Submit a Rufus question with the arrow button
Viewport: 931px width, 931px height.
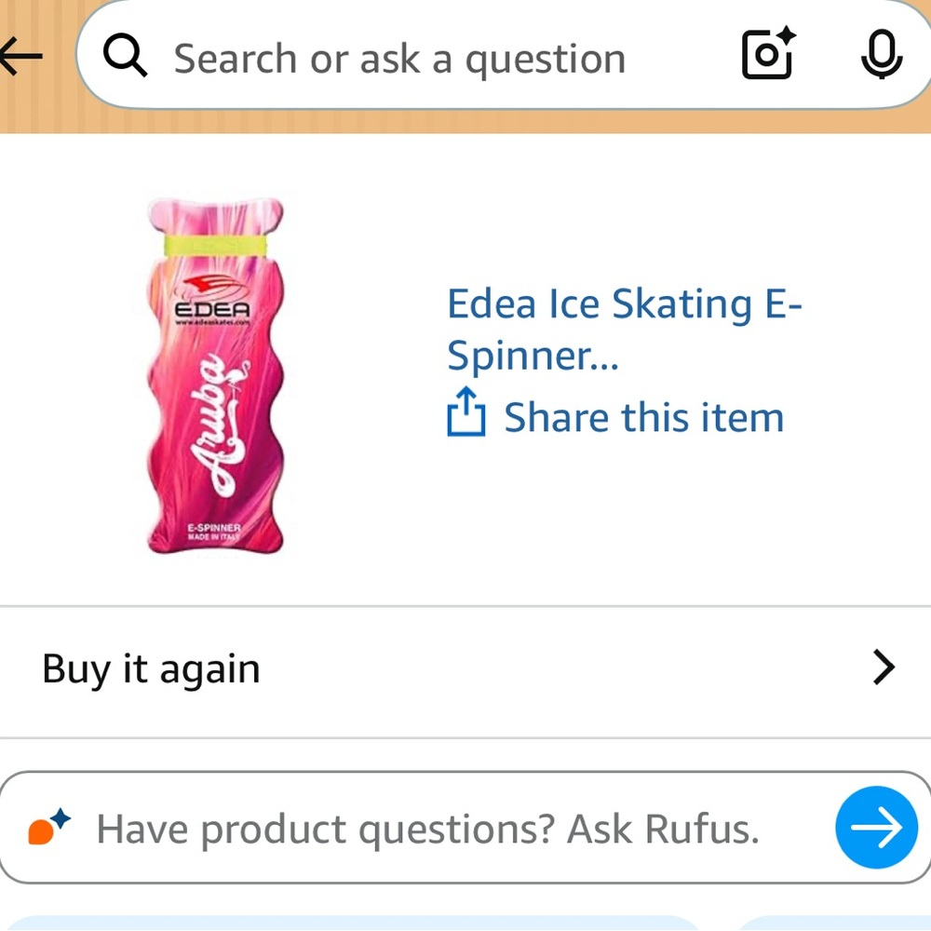point(876,827)
